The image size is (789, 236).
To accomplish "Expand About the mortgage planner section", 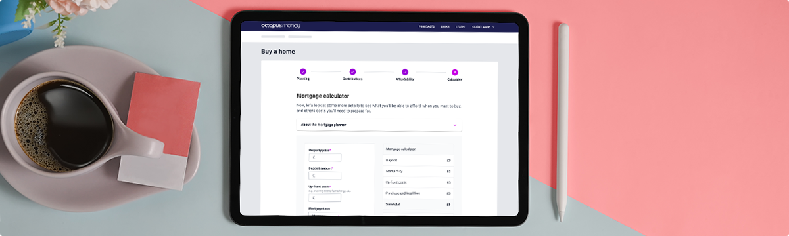I will 379,125.
